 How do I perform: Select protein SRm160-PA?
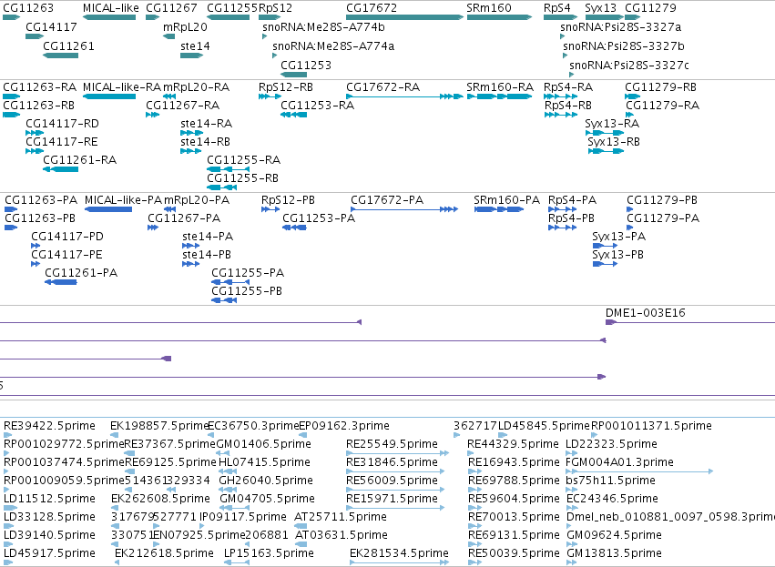pyautogui.click(x=506, y=200)
